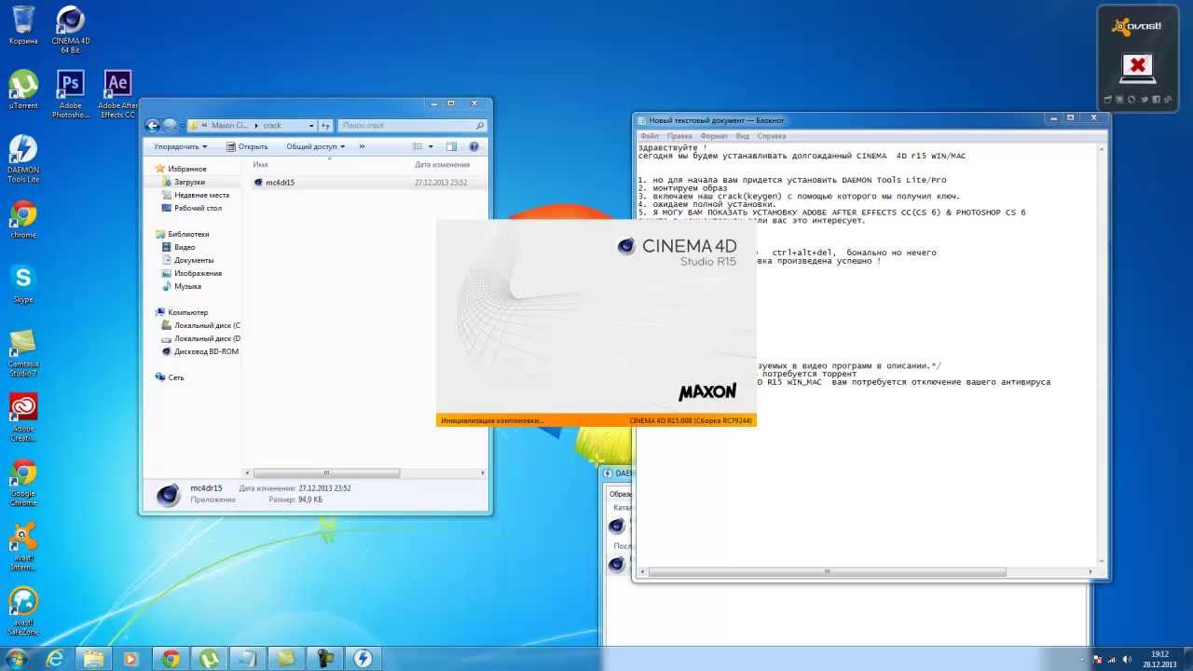
Task: Launch DAEMON Tools Lite desktop shortcut
Action: point(23,158)
